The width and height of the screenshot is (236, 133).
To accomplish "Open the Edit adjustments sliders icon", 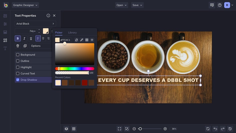I will click(5, 24).
